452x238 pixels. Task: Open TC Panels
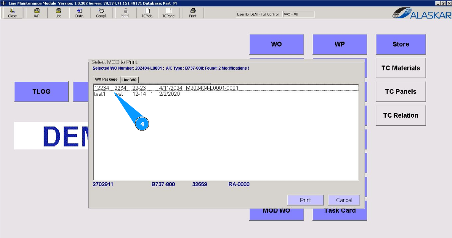pos(401,92)
